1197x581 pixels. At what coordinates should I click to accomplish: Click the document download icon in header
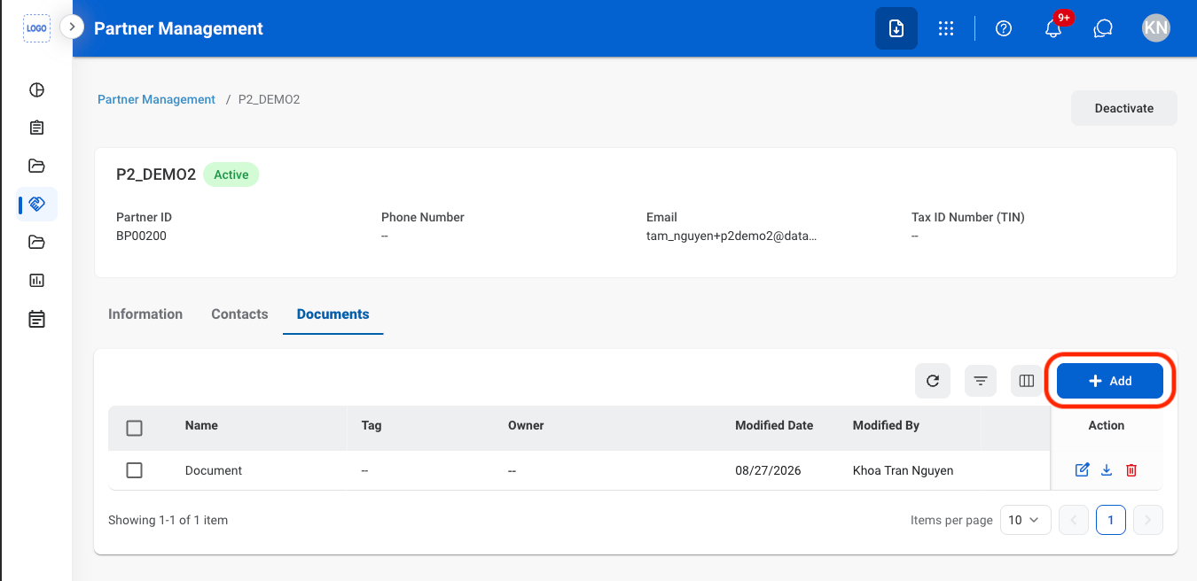896,28
